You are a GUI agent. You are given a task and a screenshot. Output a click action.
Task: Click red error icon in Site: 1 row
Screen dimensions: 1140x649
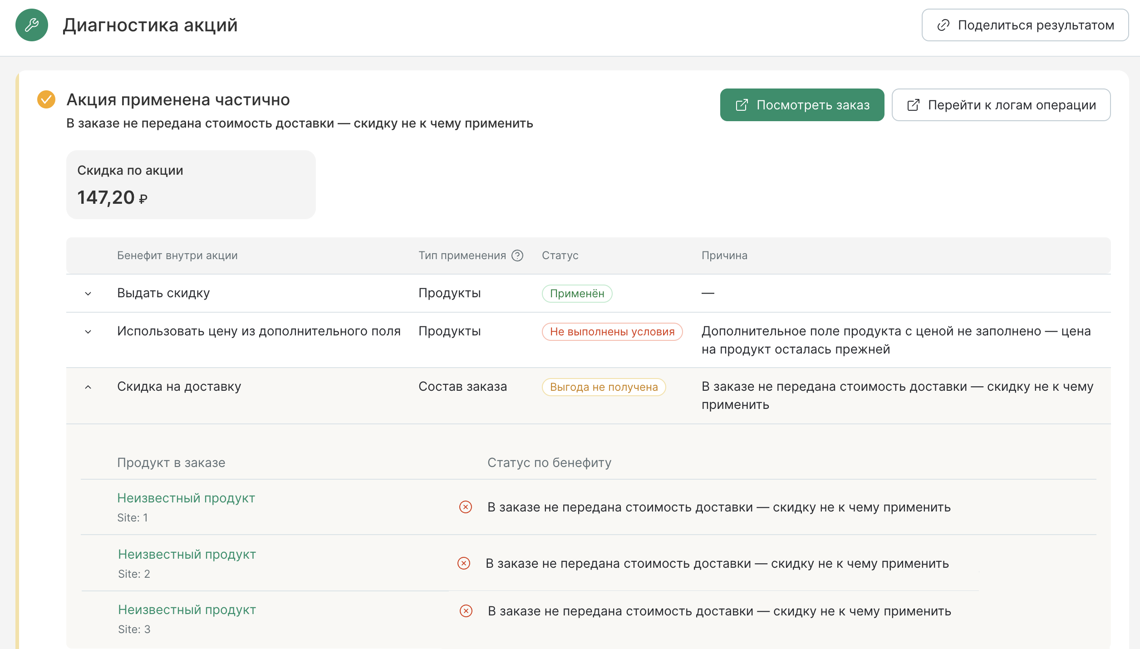coord(466,507)
